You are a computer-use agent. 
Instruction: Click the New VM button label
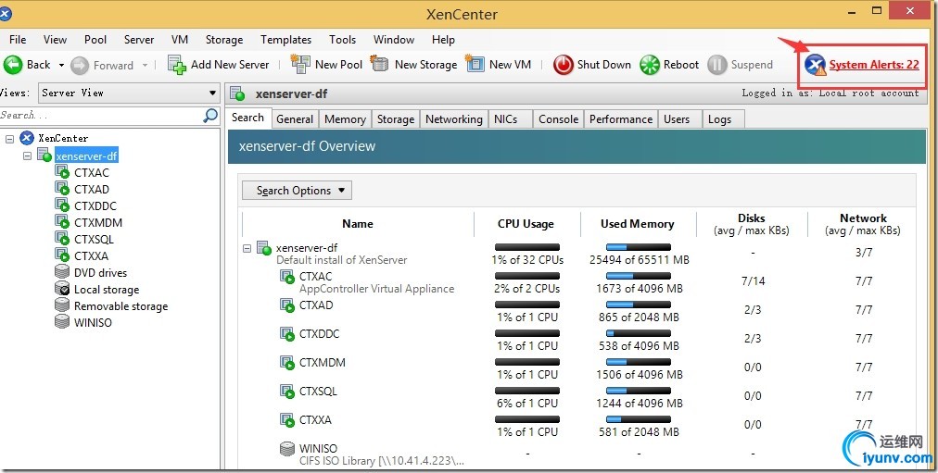[x=511, y=65]
